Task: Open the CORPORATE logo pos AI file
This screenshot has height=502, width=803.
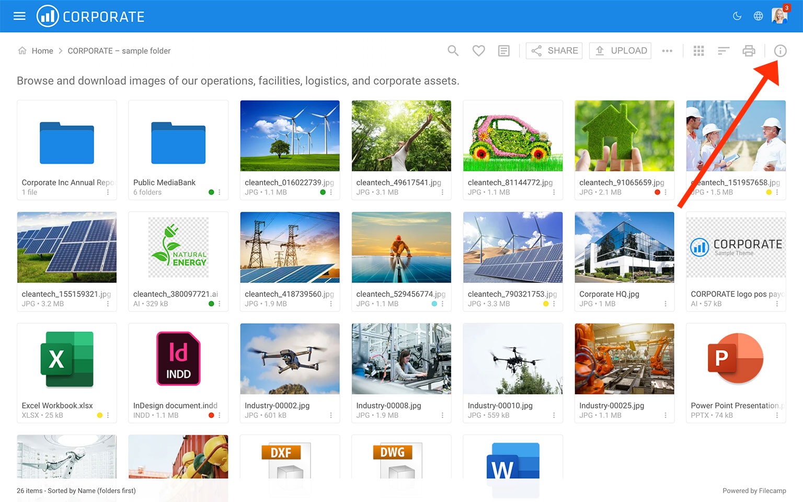Action: (736, 247)
